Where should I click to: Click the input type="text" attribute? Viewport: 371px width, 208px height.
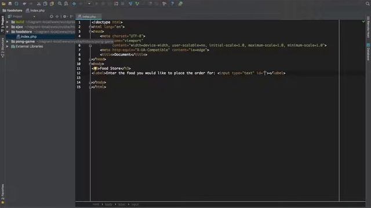click(243, 73)
